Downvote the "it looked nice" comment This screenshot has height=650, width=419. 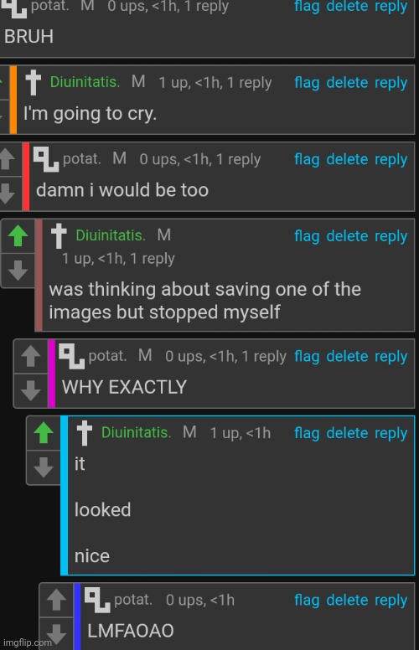click(44, 467)
